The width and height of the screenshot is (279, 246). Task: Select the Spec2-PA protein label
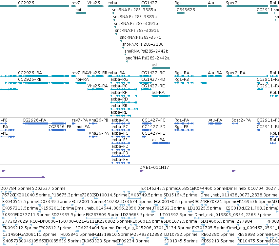point(241,120)
